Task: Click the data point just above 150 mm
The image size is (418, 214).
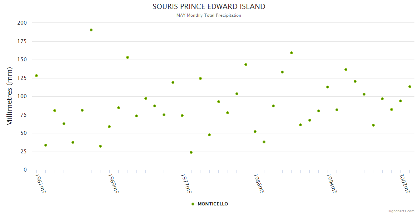Action: 128,57
